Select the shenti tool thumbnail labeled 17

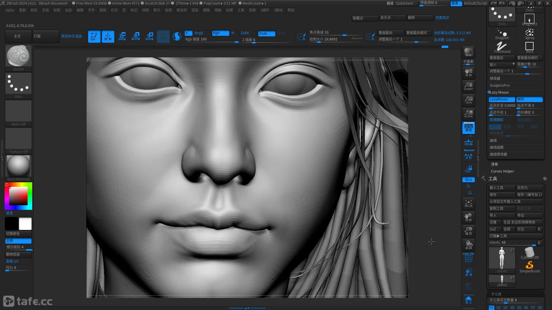click(x=502, y=260)
